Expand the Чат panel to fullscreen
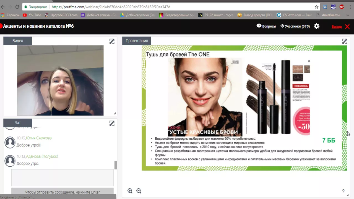 coord(112,123)
